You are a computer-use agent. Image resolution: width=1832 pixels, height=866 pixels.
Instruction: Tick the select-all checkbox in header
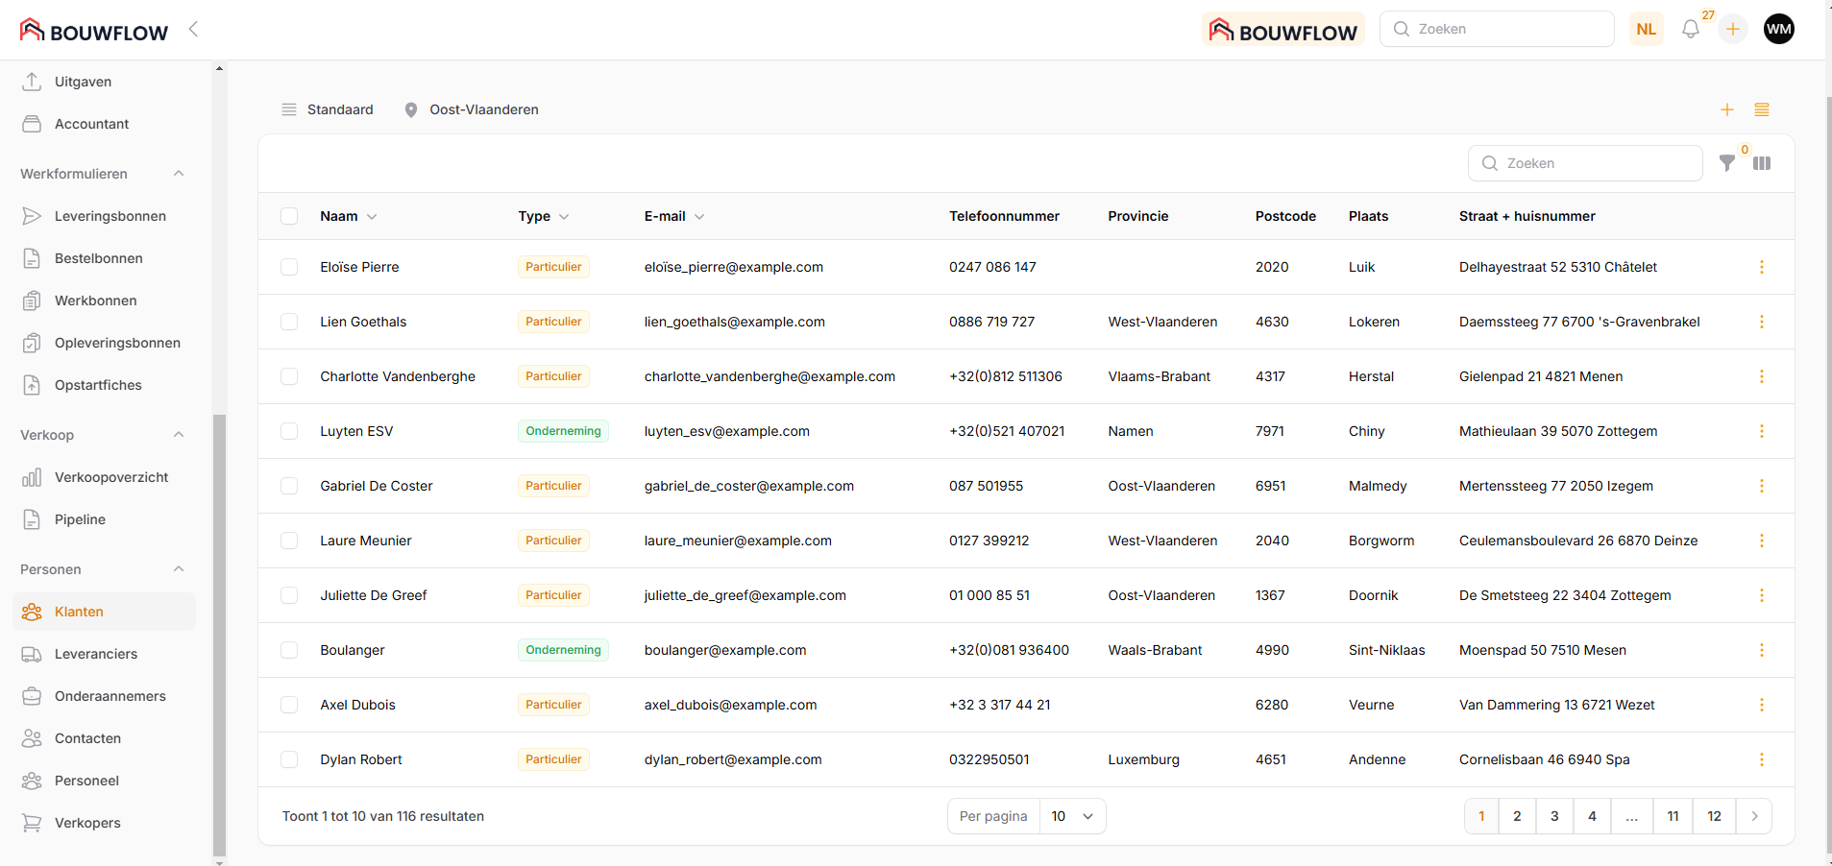[x=289, y=216]
